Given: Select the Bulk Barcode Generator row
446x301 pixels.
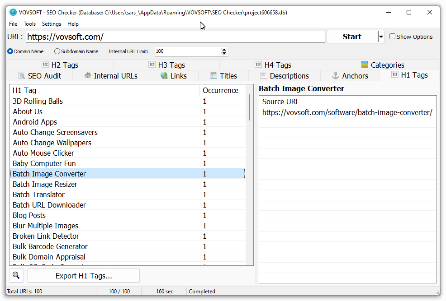Looking at the screenshot, I should 128,246.
